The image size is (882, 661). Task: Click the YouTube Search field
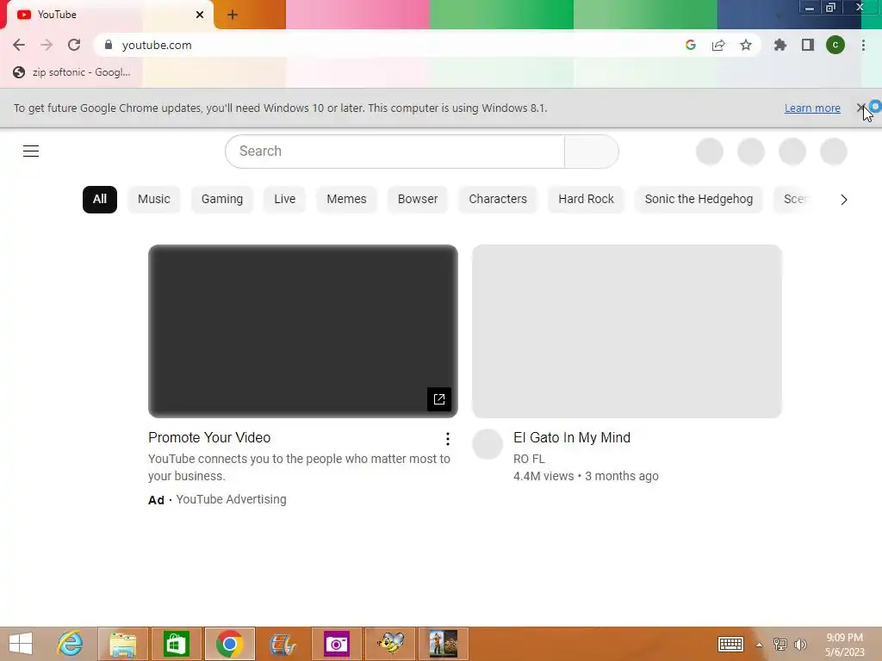[394, 151]
